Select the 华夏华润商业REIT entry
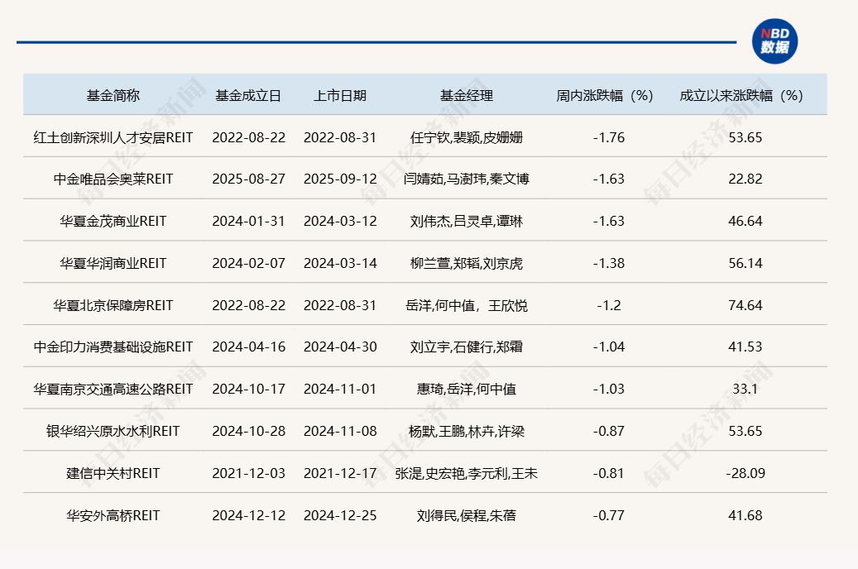The width and height of the screenshot is (858, 569). point(113,263)
